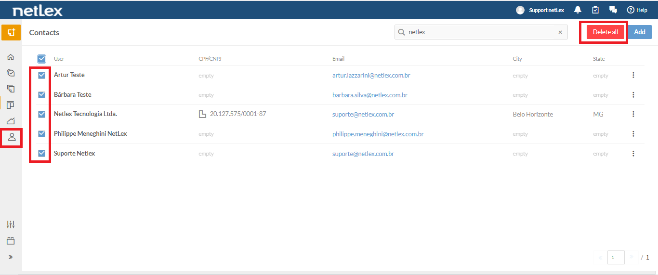Expand the sidebar with double chevron
Viewport: 658px width, 275px height.
[x=11, y=257]
